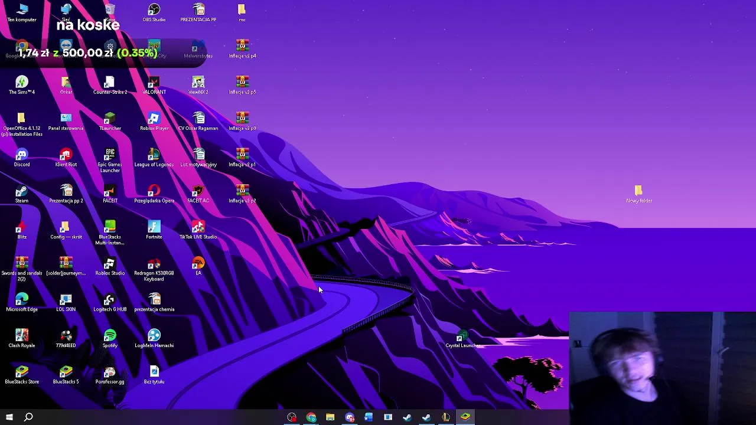Image resolution: width=756 pixels, height=425 pixels.
Task: Launch FACEIT AC anti-cheat shortcut
Action: coord(198,194)
